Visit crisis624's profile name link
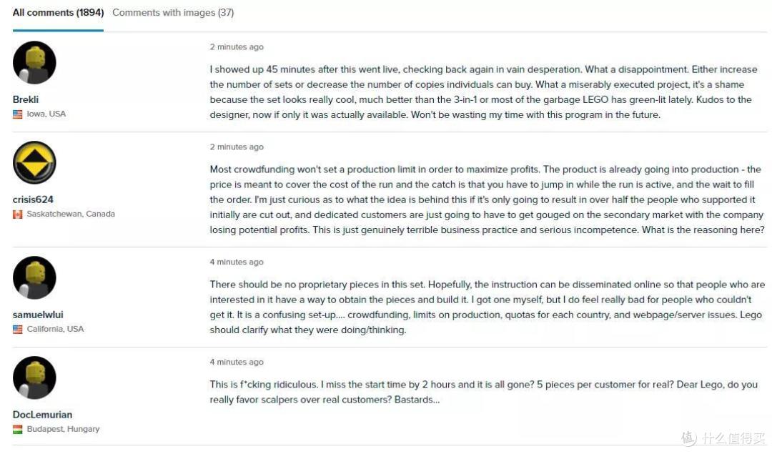 (33, 199)
